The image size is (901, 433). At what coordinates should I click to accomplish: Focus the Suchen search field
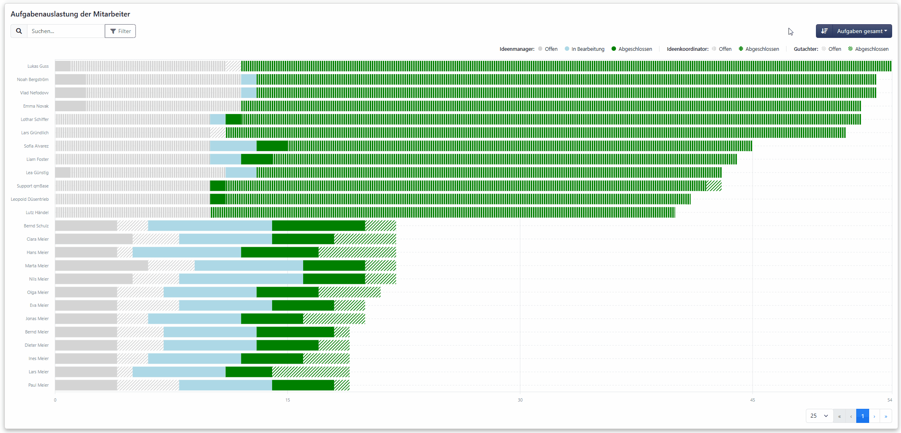(x=66, y=31)
